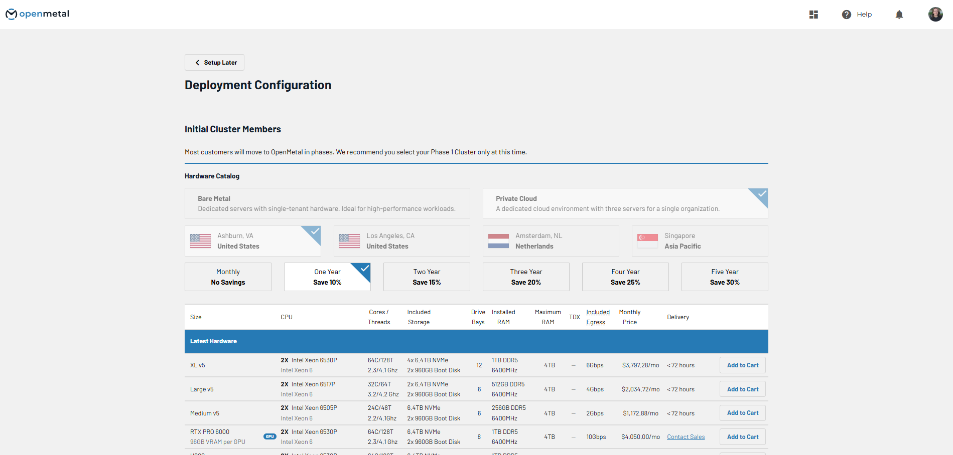The image size is (953, 455).
Task: Click the TDX column header
Action: click(575, 317)
